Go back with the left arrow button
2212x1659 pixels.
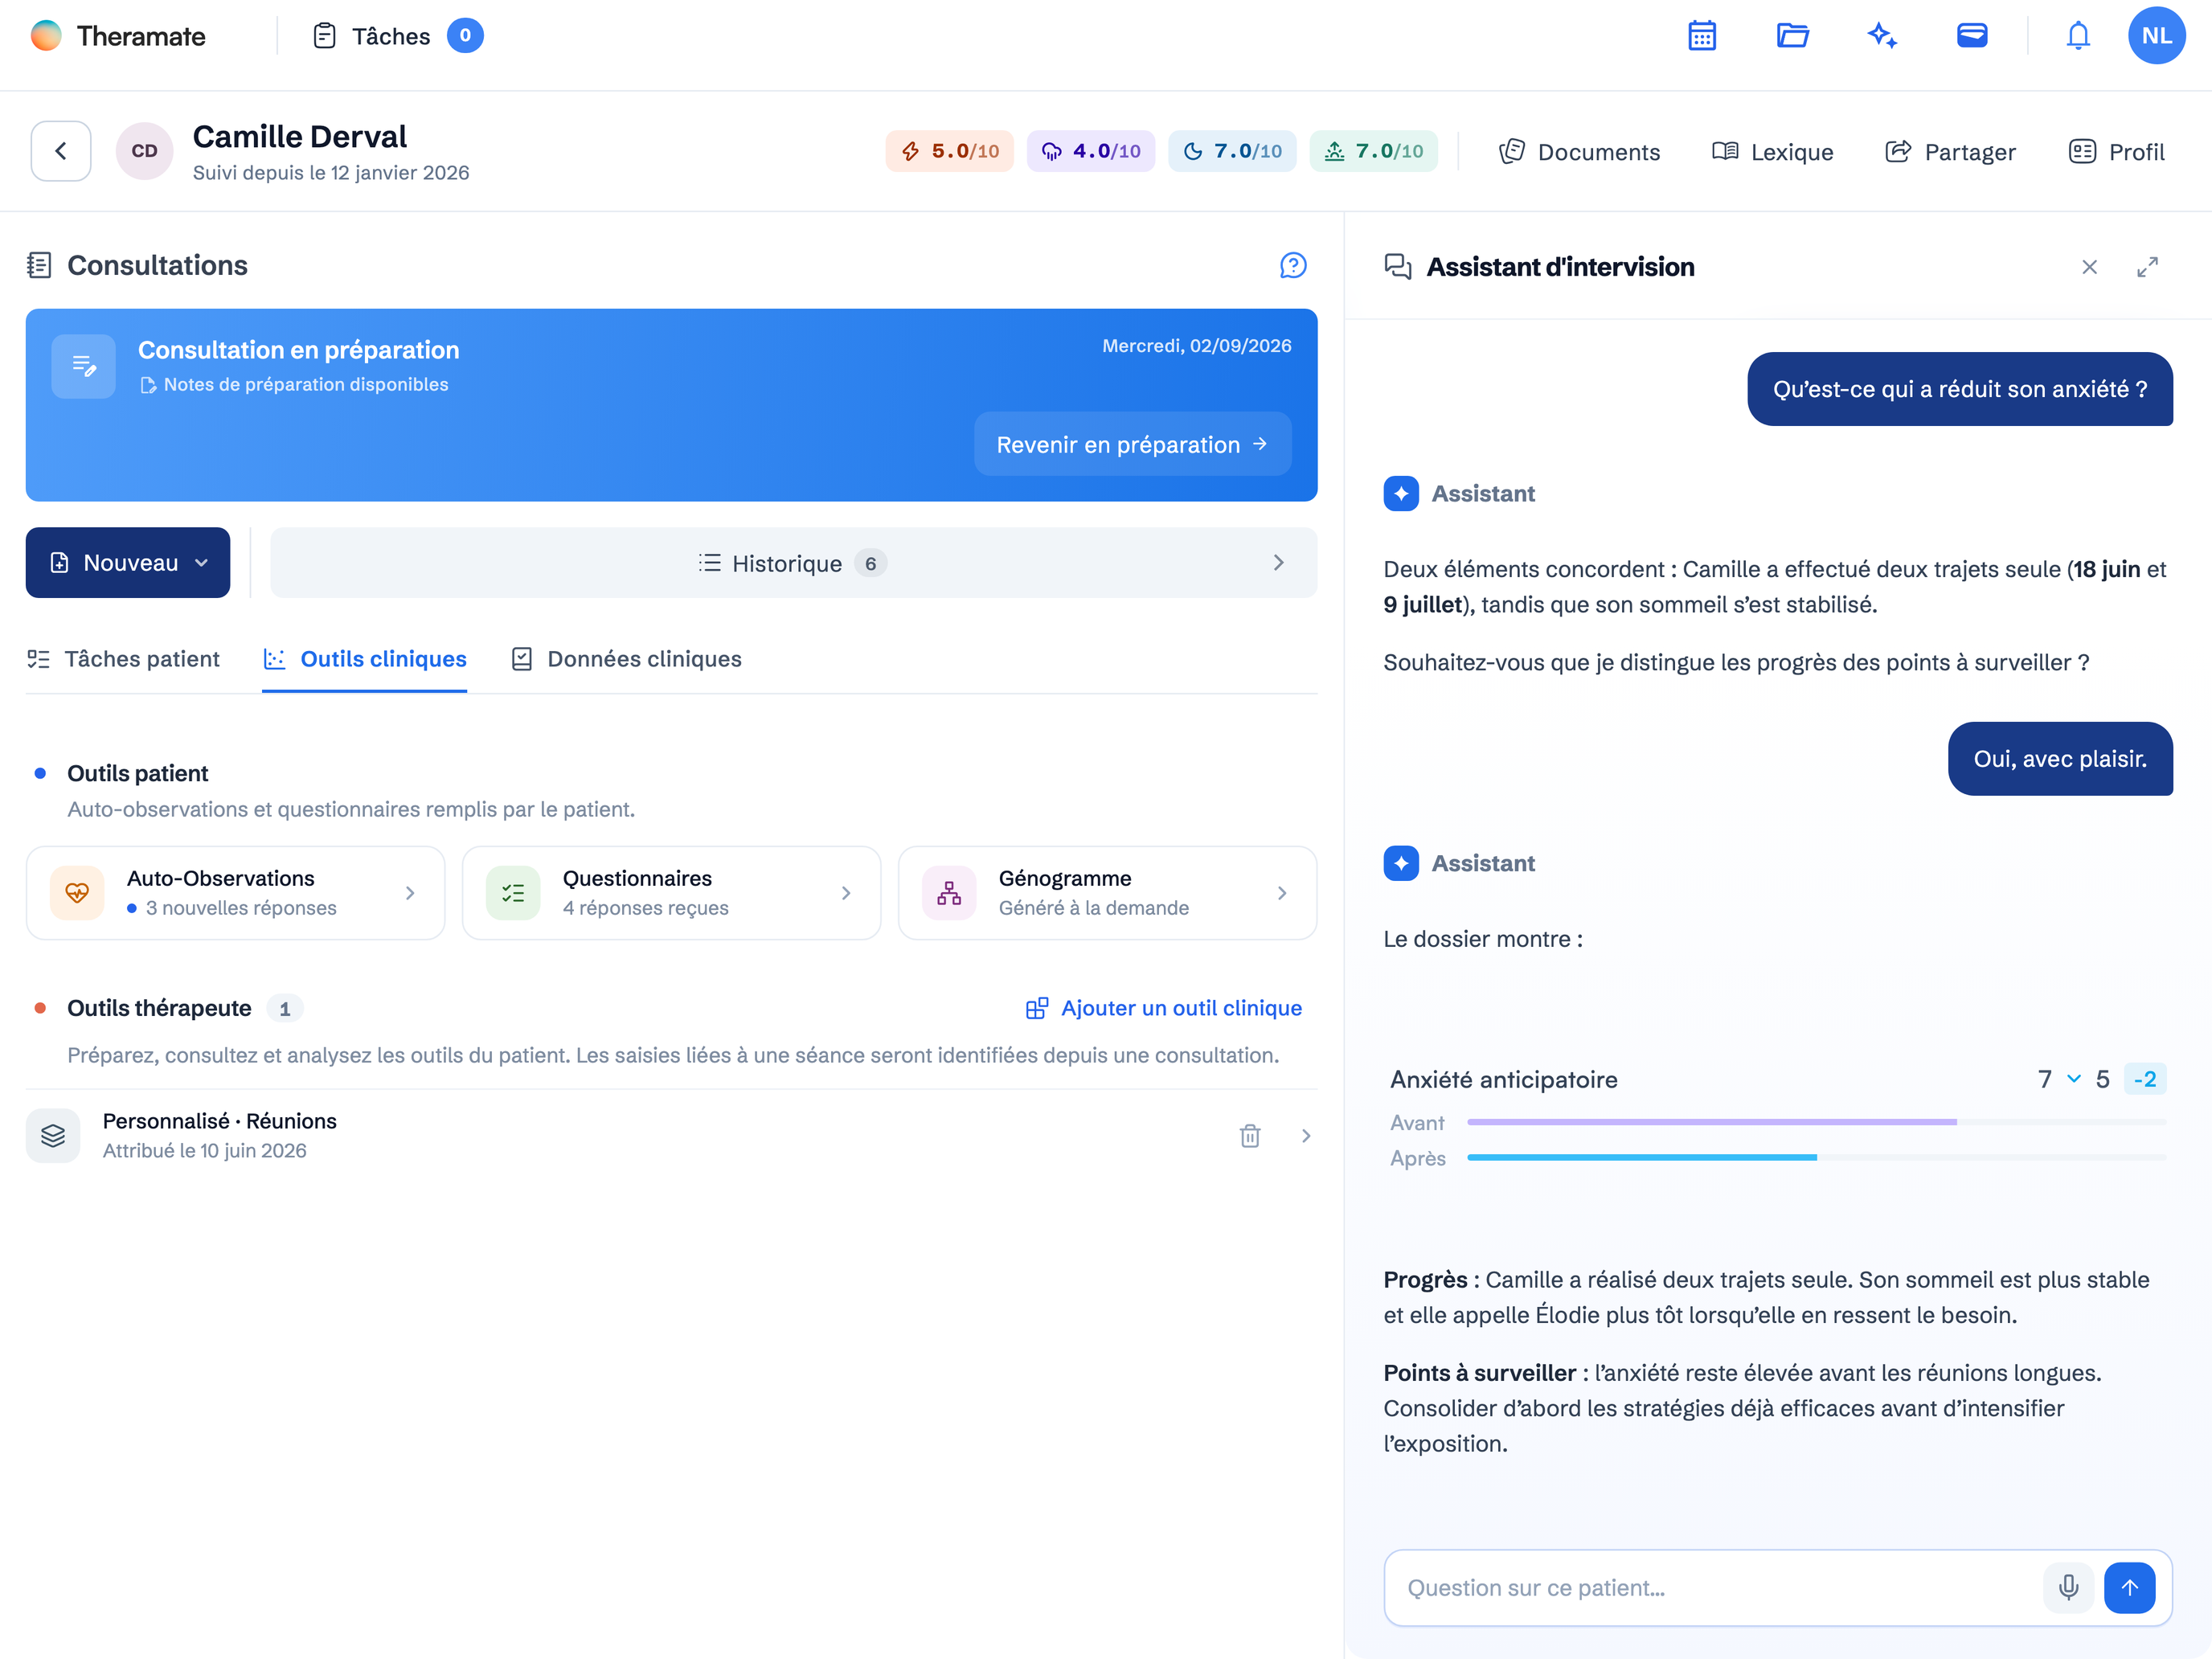point(61,151)
